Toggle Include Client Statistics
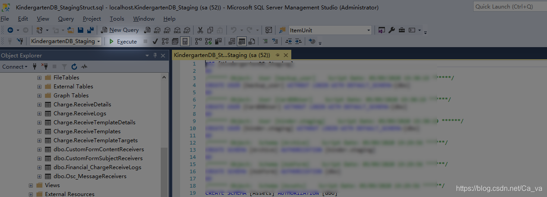 pos(218,41)
